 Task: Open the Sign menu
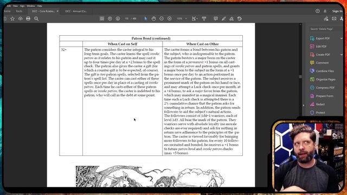pos(22,6)
